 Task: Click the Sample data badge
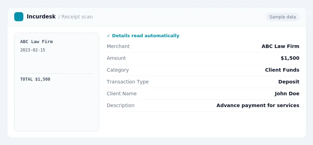282,17
